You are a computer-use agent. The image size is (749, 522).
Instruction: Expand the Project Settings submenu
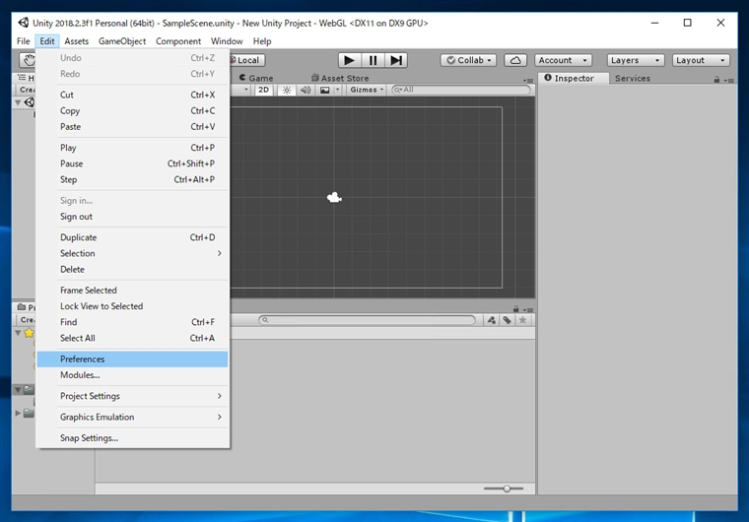(x=132, y=396)
